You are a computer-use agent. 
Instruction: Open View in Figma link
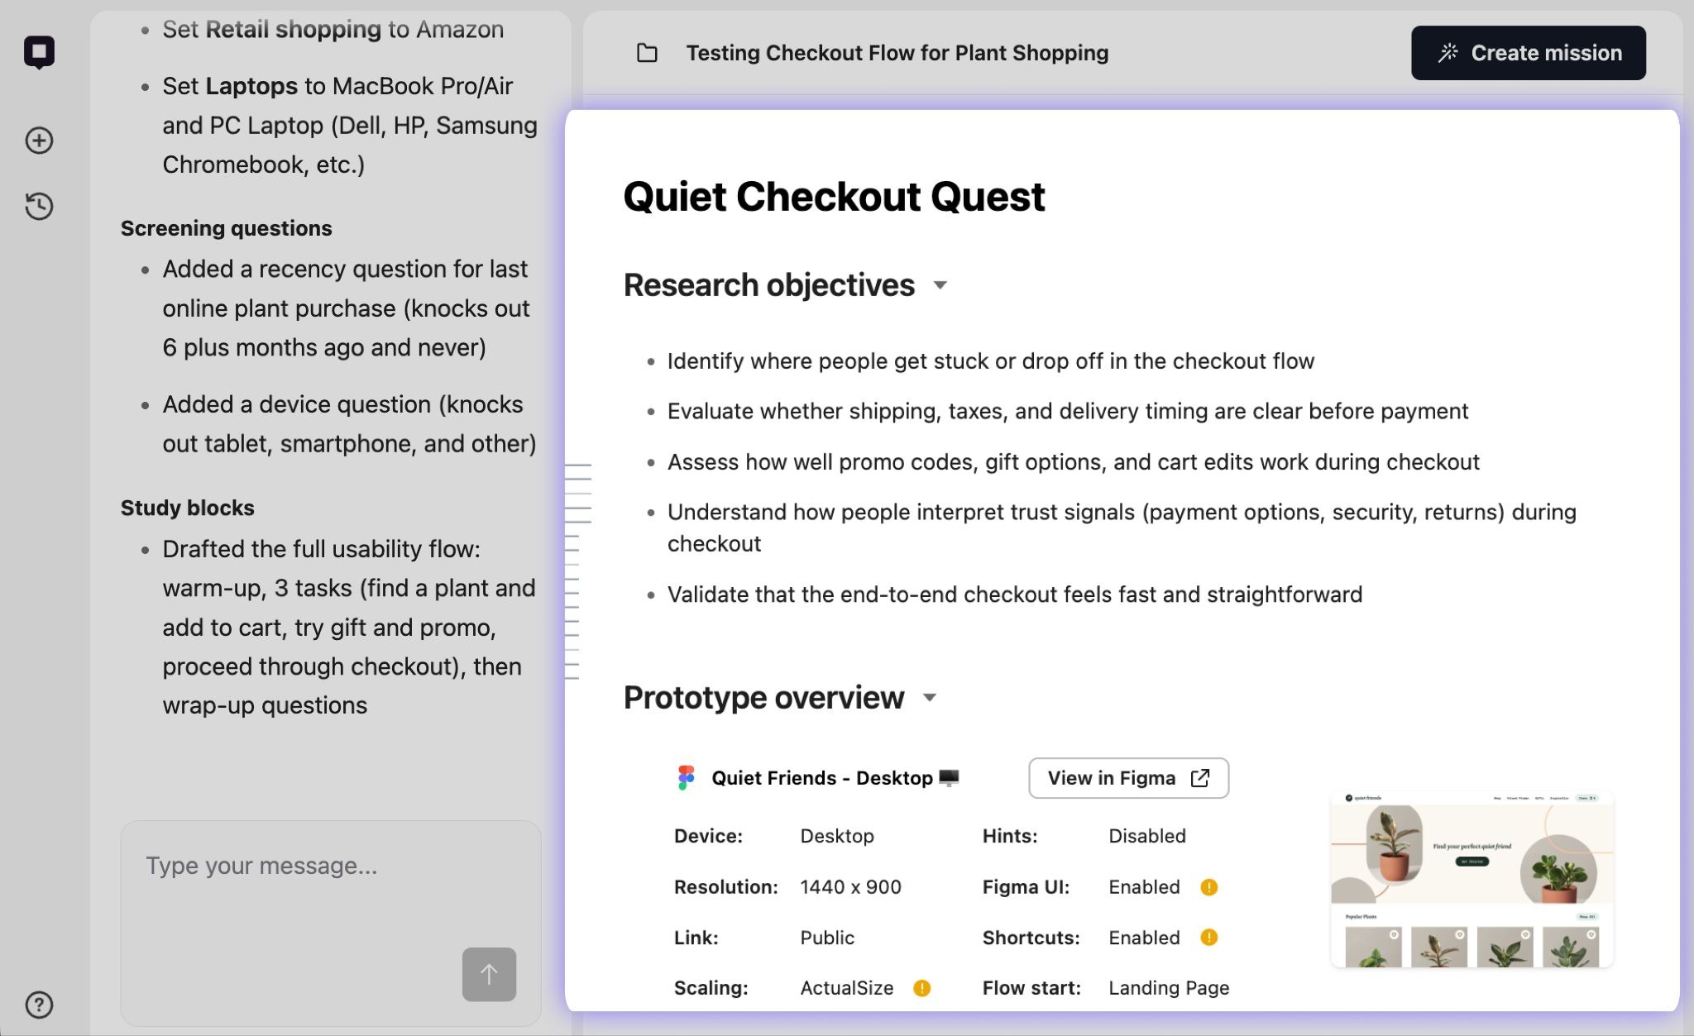pyautogui.click(x=1128, y=778)
